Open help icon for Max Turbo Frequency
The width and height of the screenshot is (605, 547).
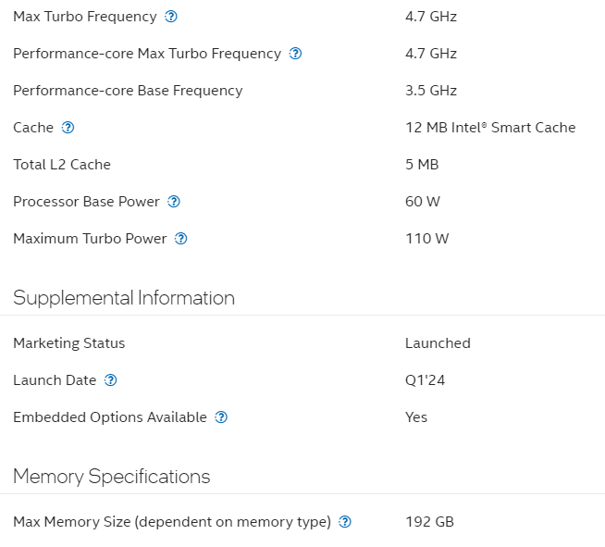[171, 17]
